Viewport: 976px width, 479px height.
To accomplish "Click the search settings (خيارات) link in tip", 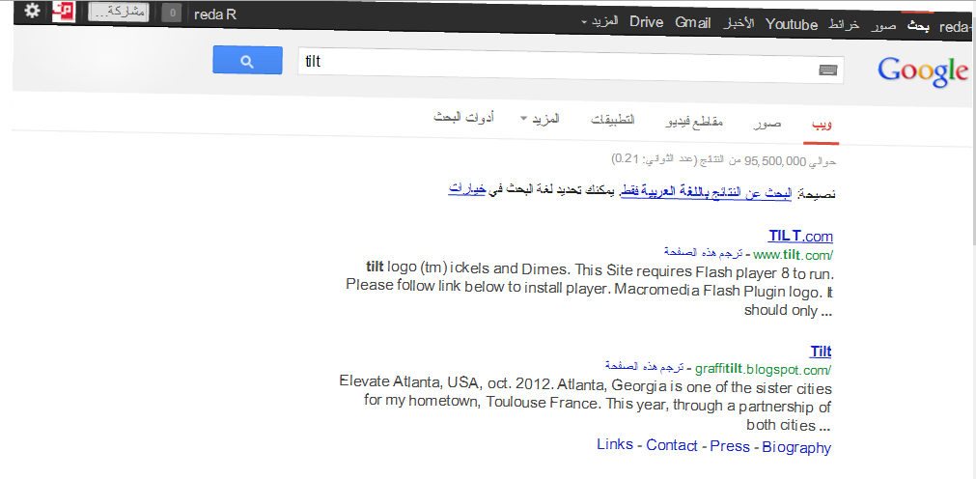I will click(466, 190).
